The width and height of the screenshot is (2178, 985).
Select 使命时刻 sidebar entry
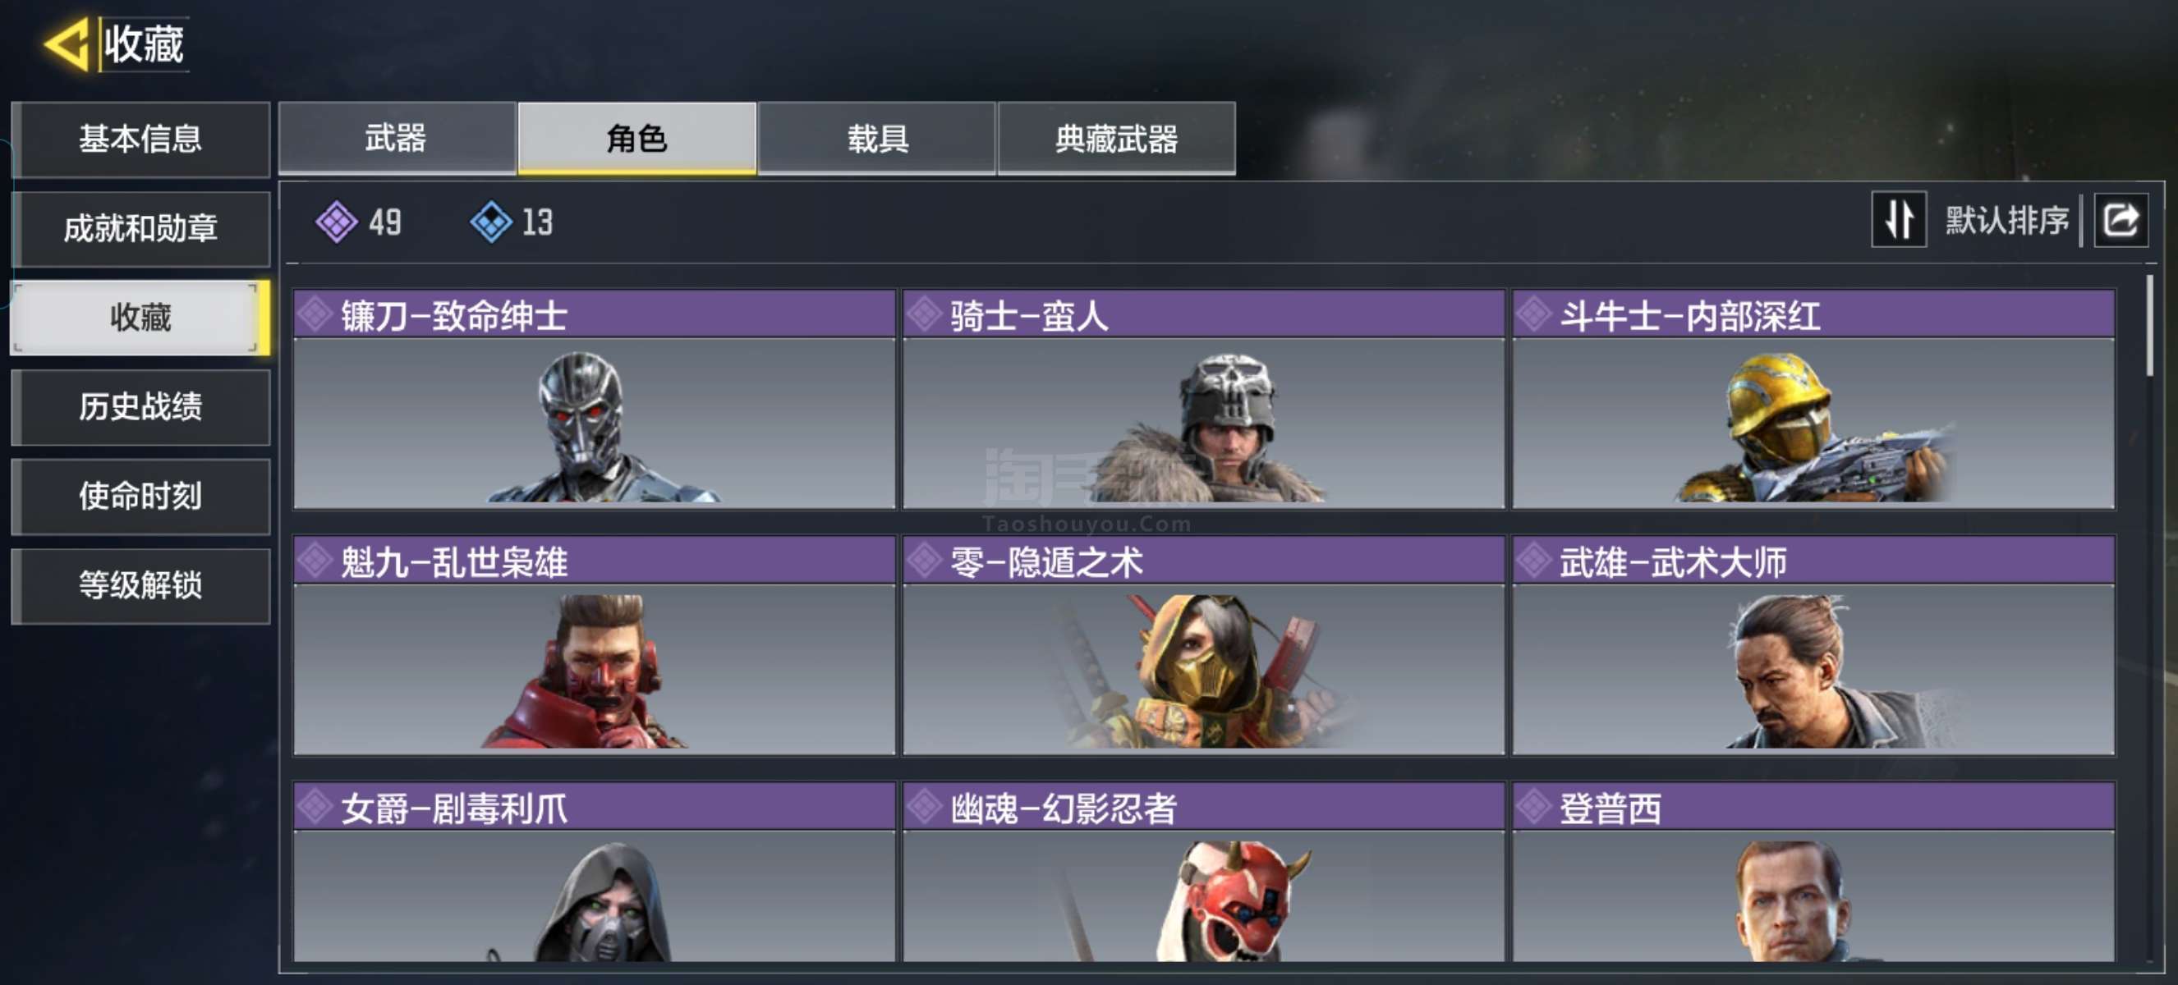141,497
